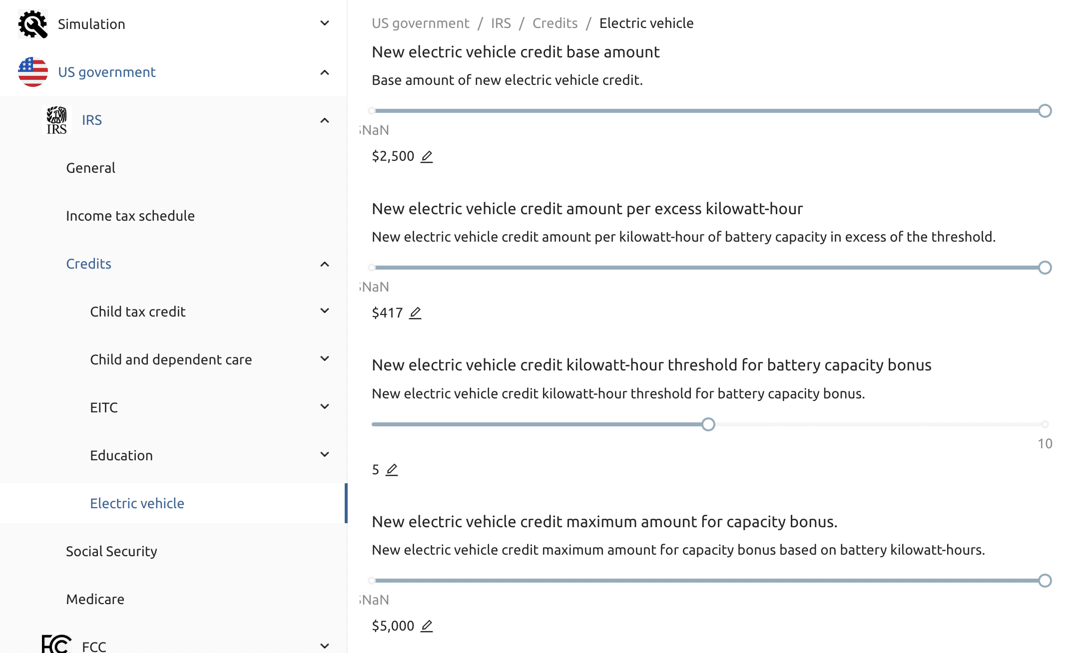
Task: Navigate to US government breadcrumb
Action: [420, 23]
